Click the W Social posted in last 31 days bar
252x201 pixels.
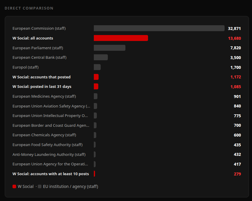pos(96,86)
